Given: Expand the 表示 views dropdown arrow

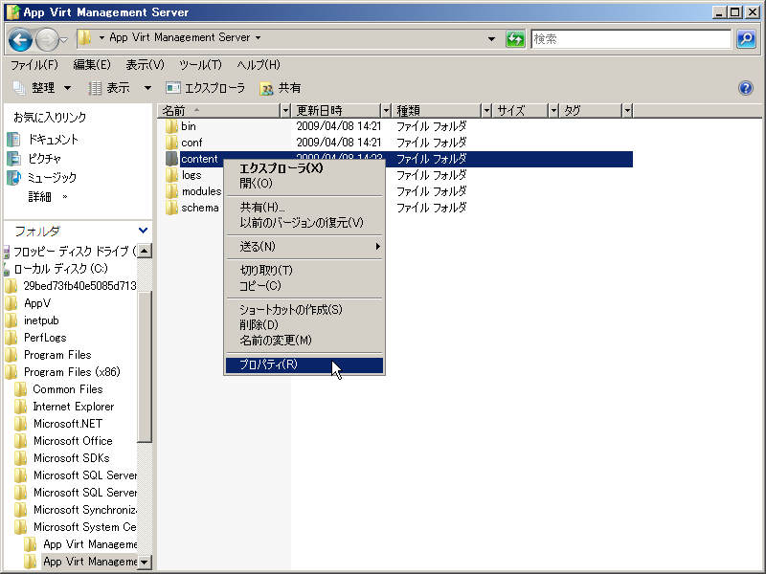Looking at the screenshot, I should point(147,88).
